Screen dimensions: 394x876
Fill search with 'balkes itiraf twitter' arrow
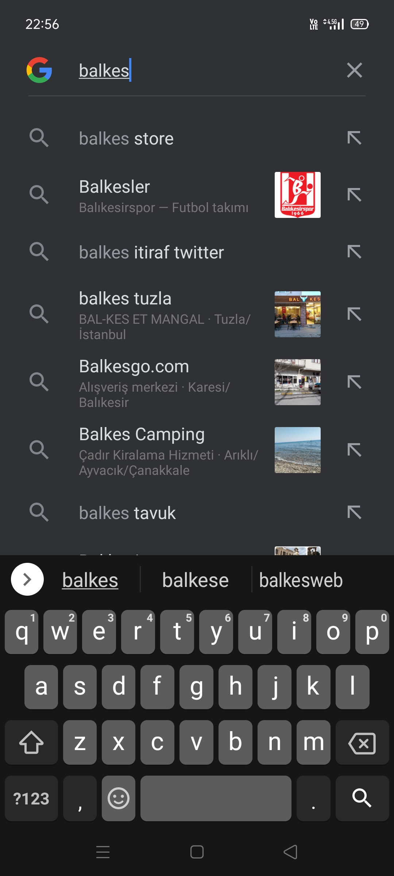(x=354, y=252)
